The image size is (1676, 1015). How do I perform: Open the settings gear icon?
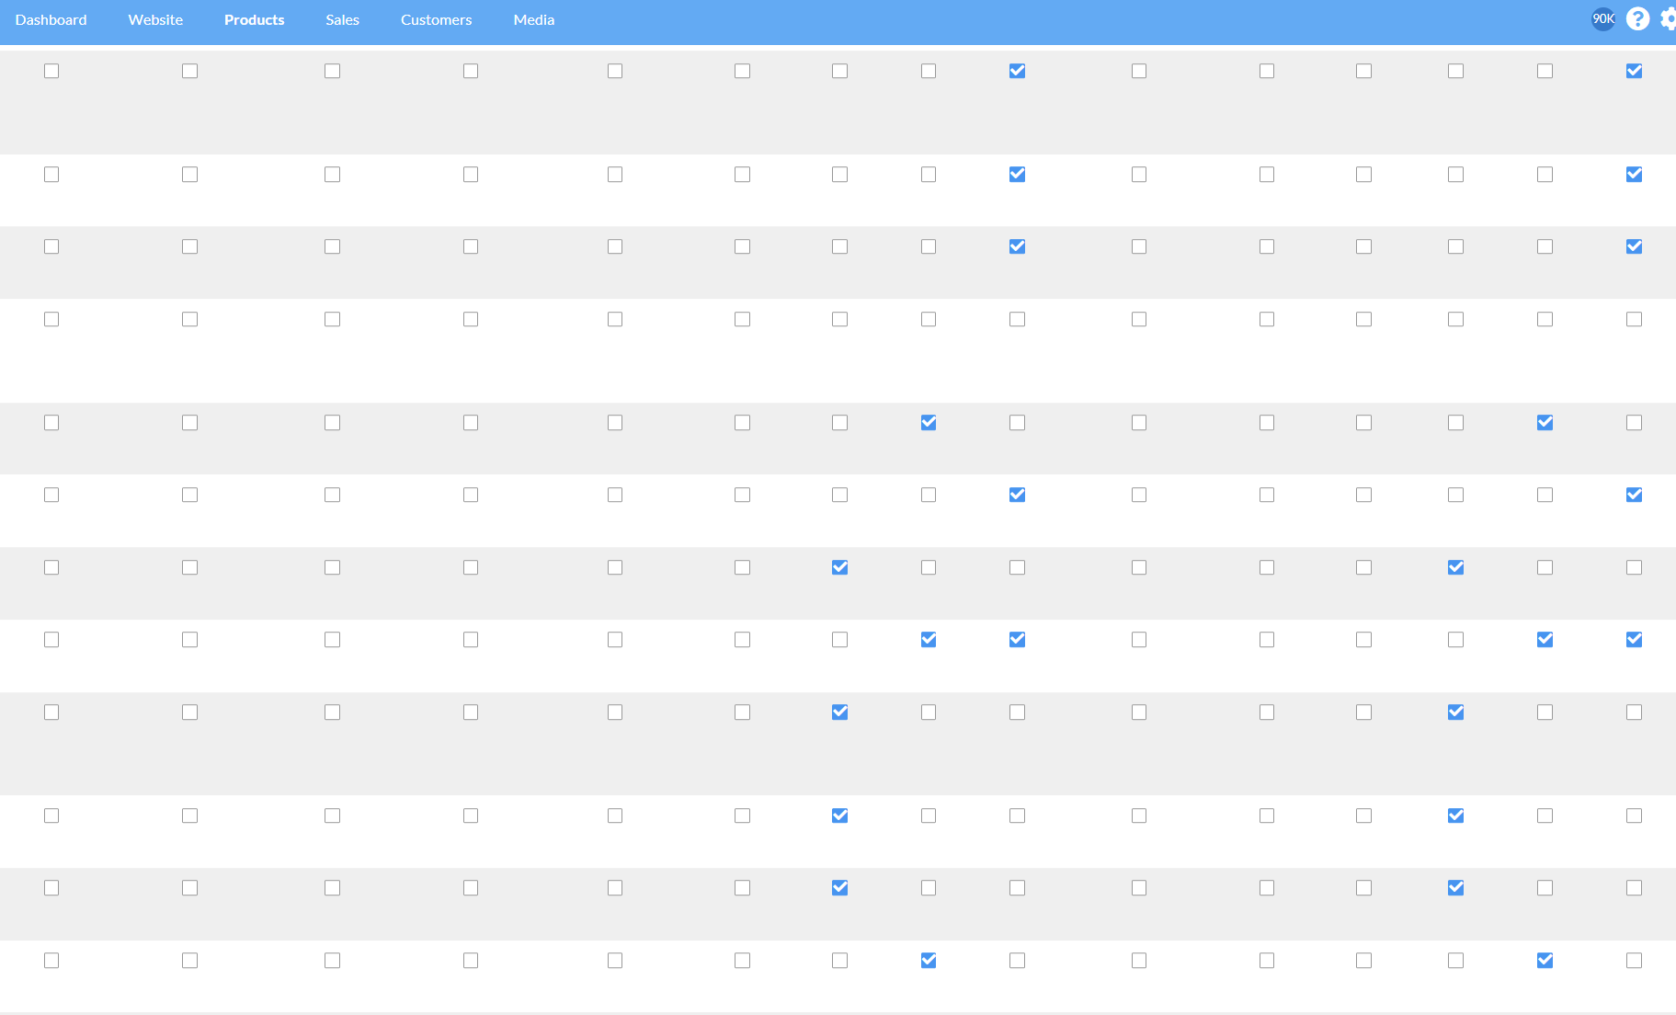pos(1668,19)
